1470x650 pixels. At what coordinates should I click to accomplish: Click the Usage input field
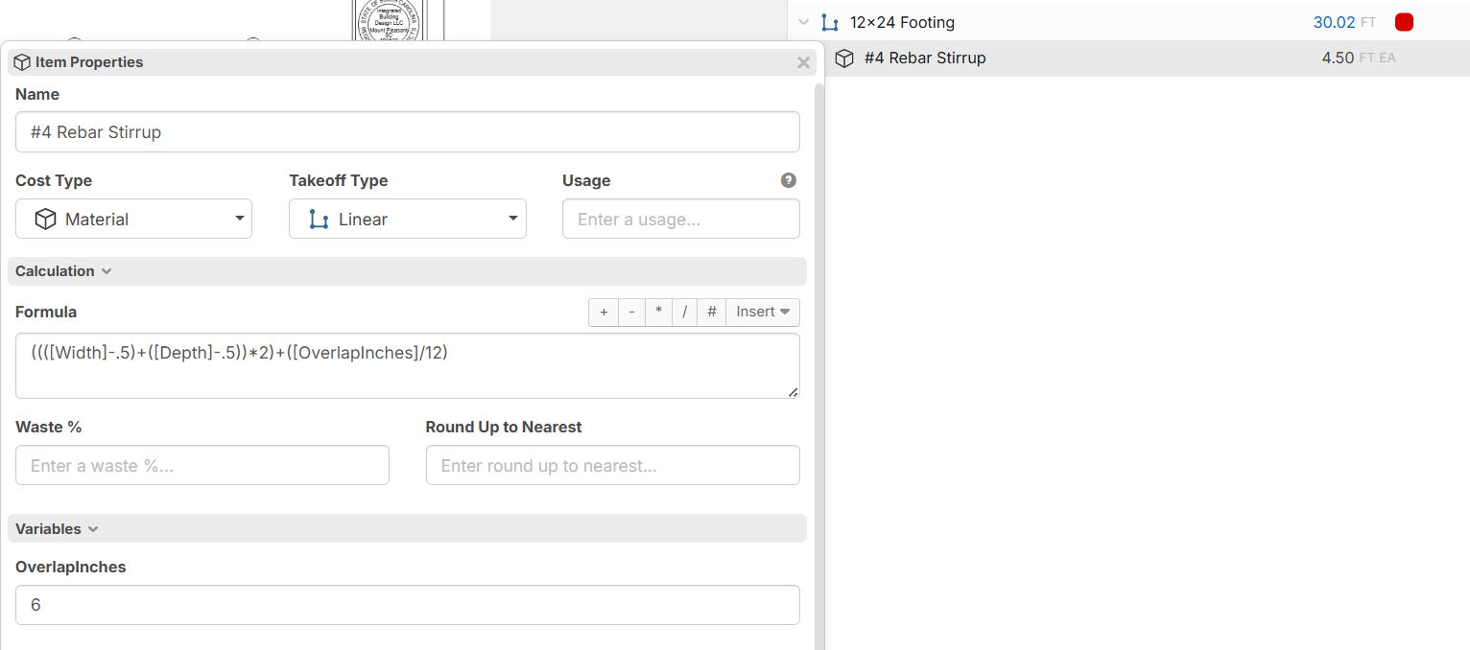point(680,220)
